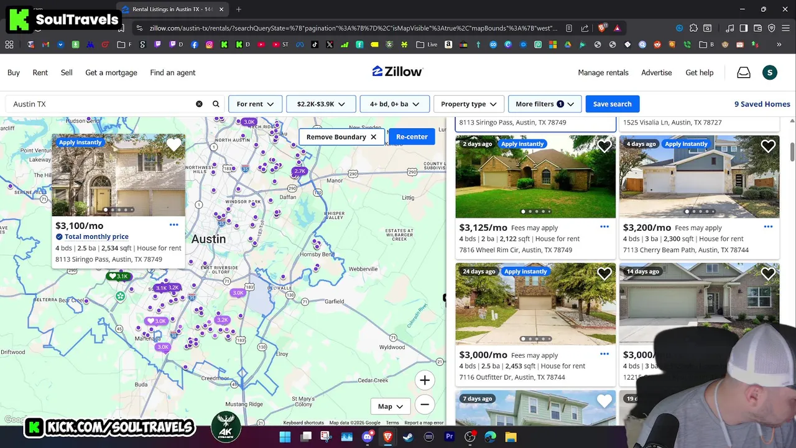This screenshot has width=796, height=448.
Task: Open Manage rentals menu
Action: coord(603,73)
